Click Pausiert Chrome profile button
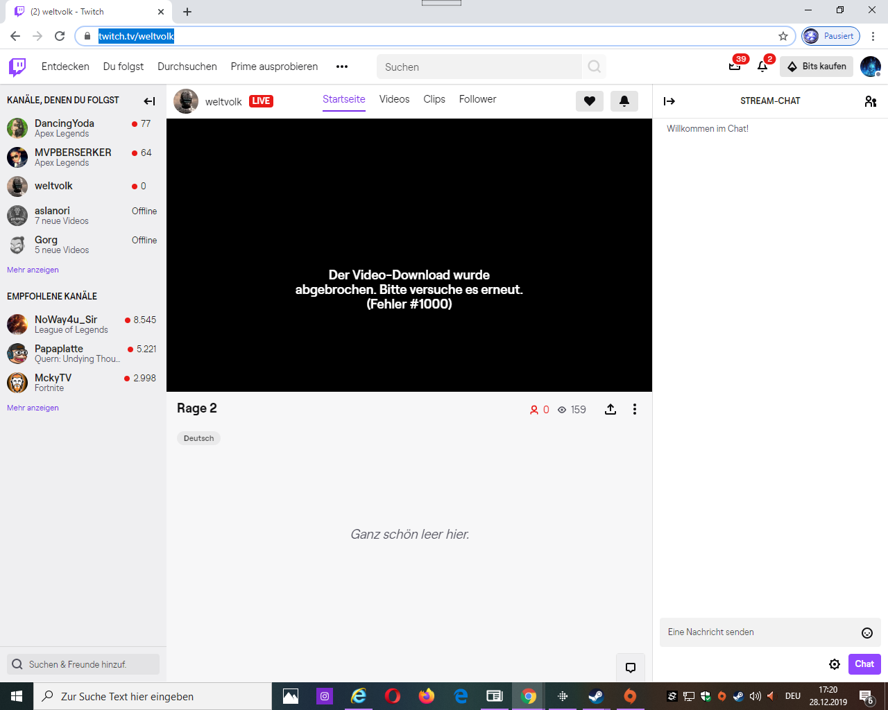Image resolution: width=888 pixels, height=710 pixels. coord(830,36)
